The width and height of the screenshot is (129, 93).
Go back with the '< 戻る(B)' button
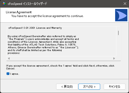(67, 87)
